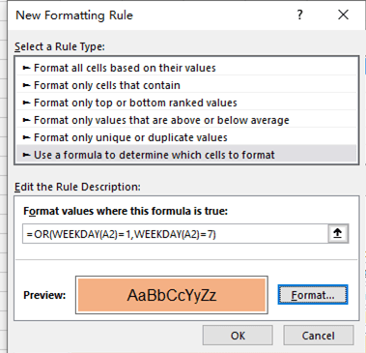
Task: Cancel the new formatting rule
Action: tap(319, 336)
